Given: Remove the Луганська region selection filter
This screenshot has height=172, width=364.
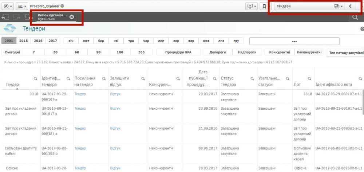Looking at the screenshot, I should pos(72,17).
